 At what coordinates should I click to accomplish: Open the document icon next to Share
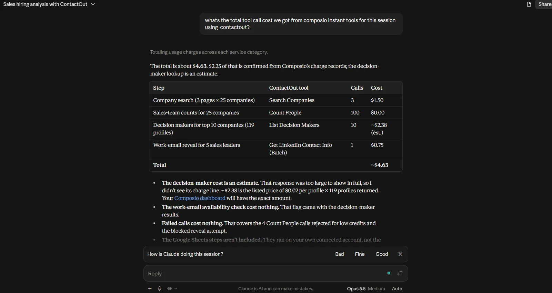click(529, 4)
